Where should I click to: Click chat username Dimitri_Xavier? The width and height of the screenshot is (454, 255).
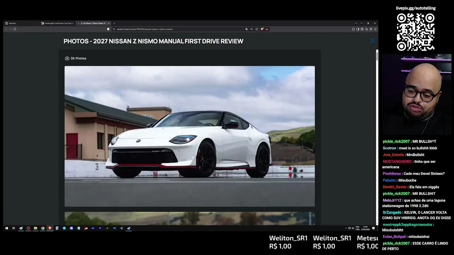(x=395, y=187)
